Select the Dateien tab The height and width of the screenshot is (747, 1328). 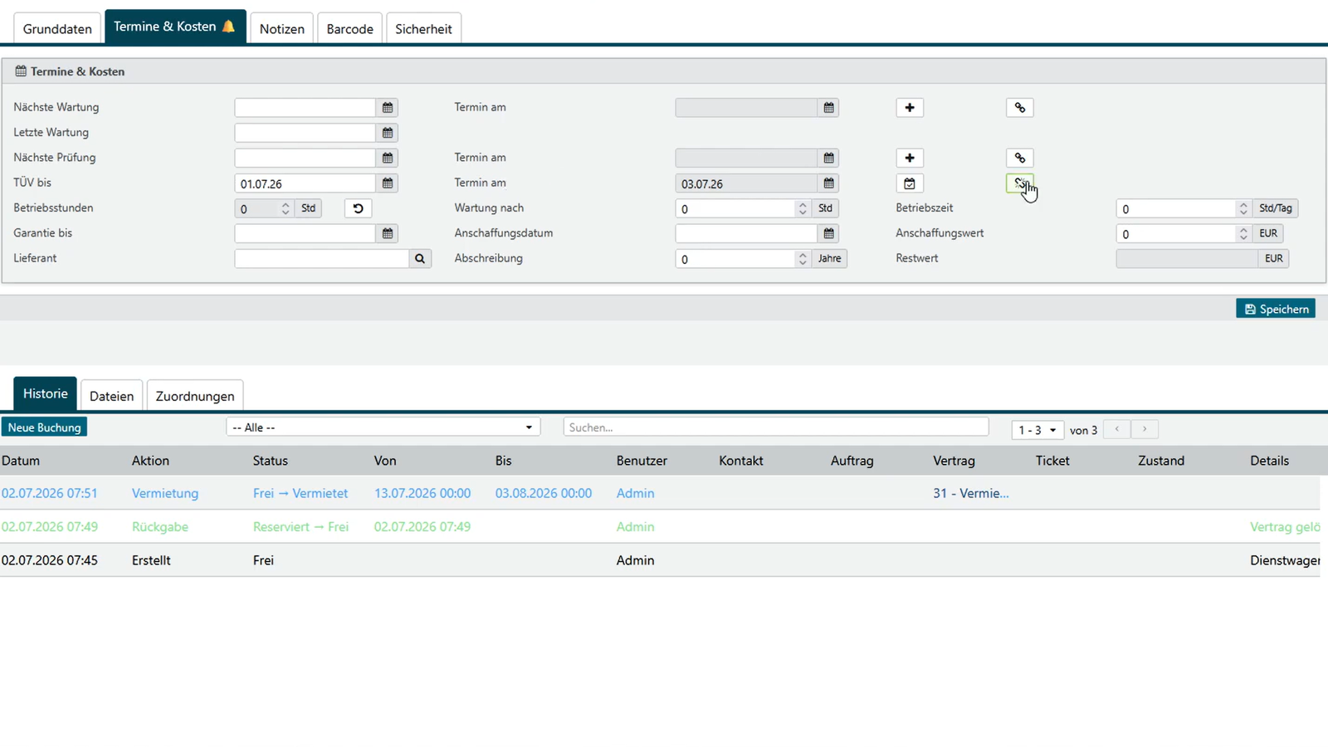[111, 396]
